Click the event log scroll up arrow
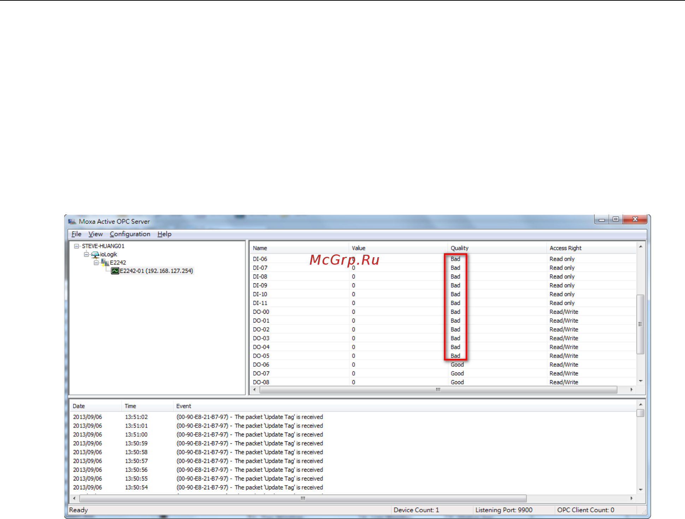This screenshot has width=685, height=519. pos(640,404)
